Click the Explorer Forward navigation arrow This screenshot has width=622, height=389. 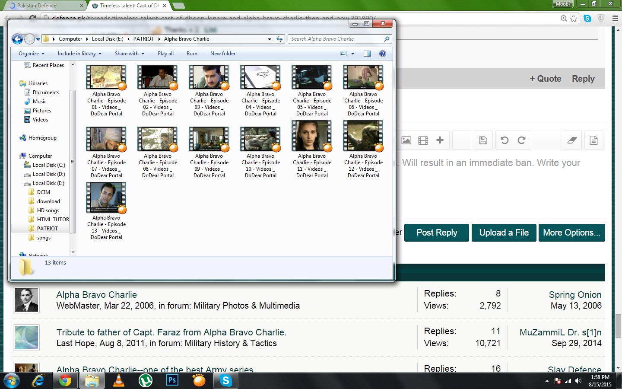29,39
